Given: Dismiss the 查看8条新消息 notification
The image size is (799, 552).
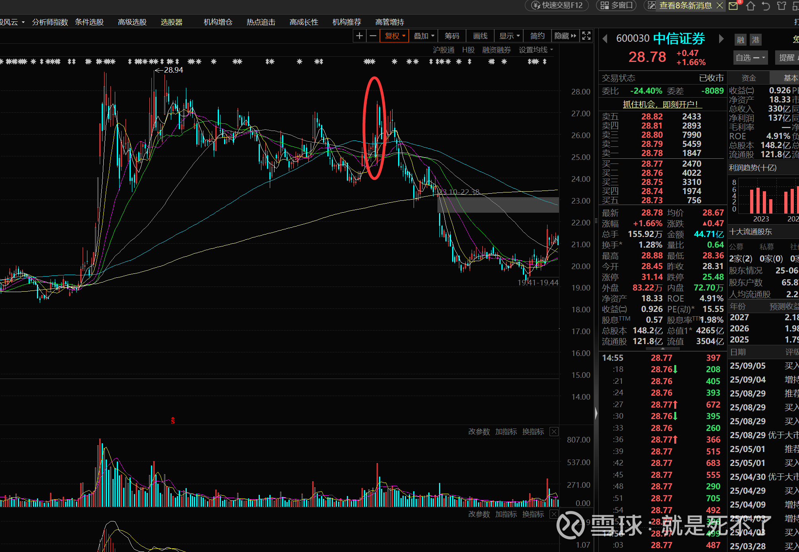Looking at the screenshot, I should click(720, 6).
